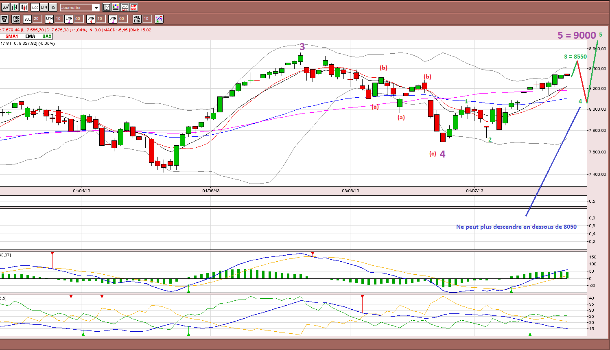Click the DMI: 15,82 status value
The width and height of the screenshot is (610, 350).
click(x=140, y=30)
